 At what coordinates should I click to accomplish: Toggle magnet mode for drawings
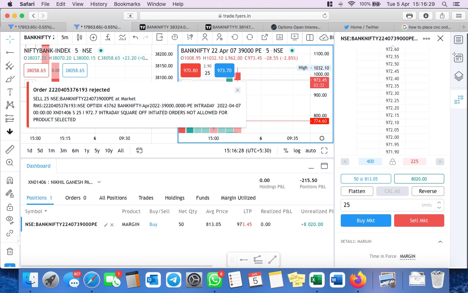tap(10, 181)
